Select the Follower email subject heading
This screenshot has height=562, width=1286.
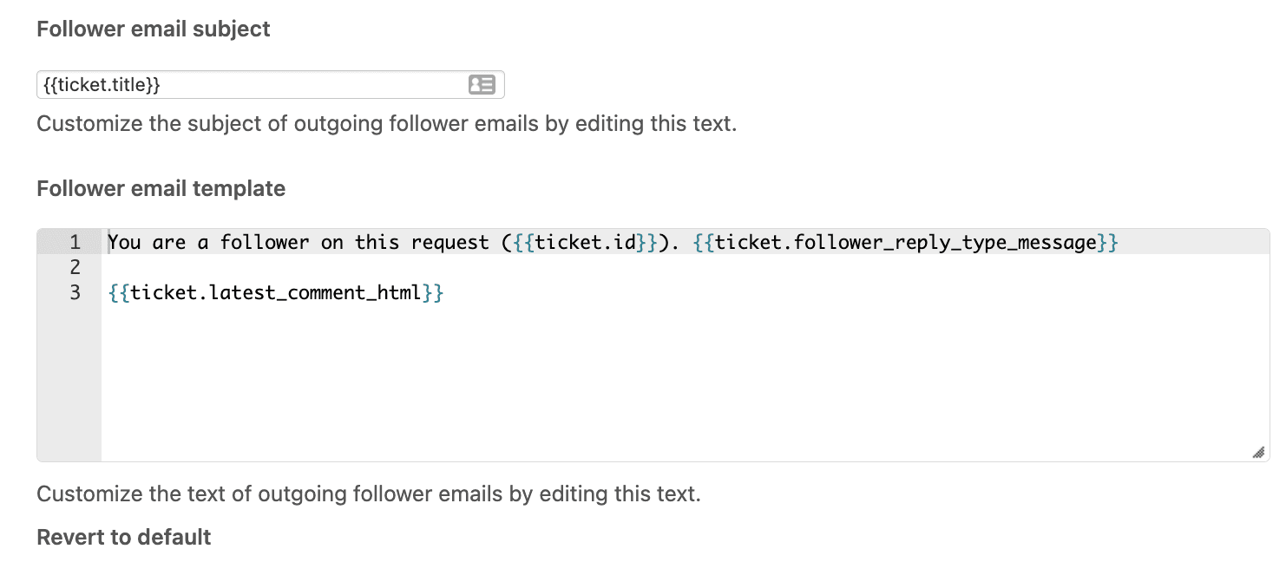(x=153, y=29)
